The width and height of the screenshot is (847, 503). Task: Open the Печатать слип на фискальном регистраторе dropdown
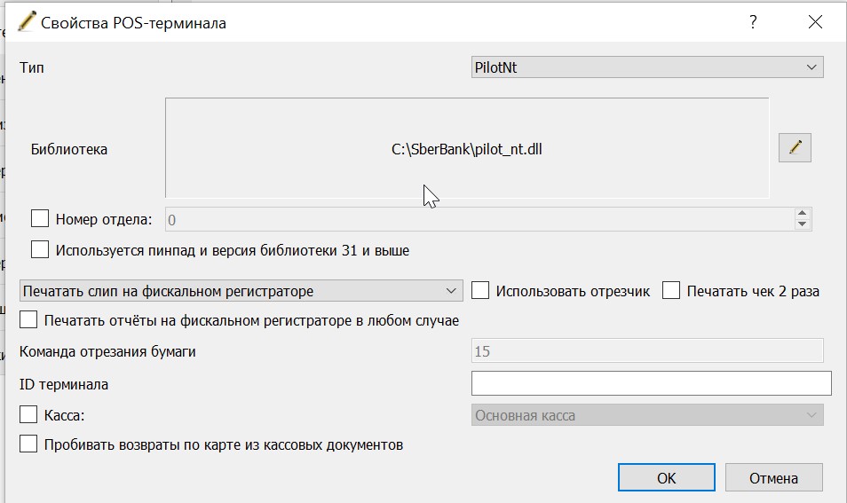click(241, 291)
